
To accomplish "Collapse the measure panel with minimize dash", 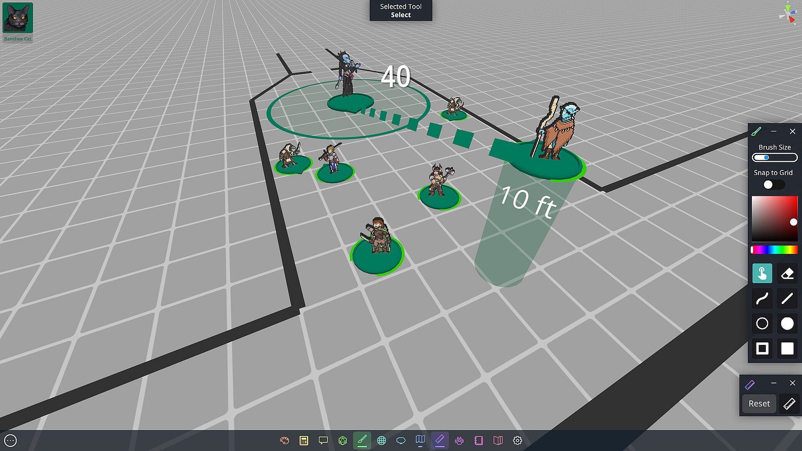I will (774, 383).
